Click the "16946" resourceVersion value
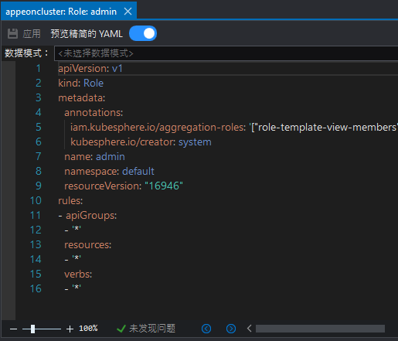Screen dimensions: 398x341 164,186
